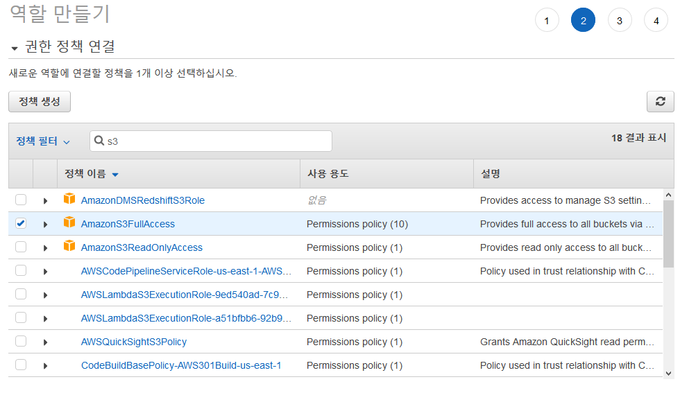Image resolution: width=680 pixels, height=393 pixels.
Task: Click the 없음 usage cell
Action: pyautogui.click(x=317, y=200)
